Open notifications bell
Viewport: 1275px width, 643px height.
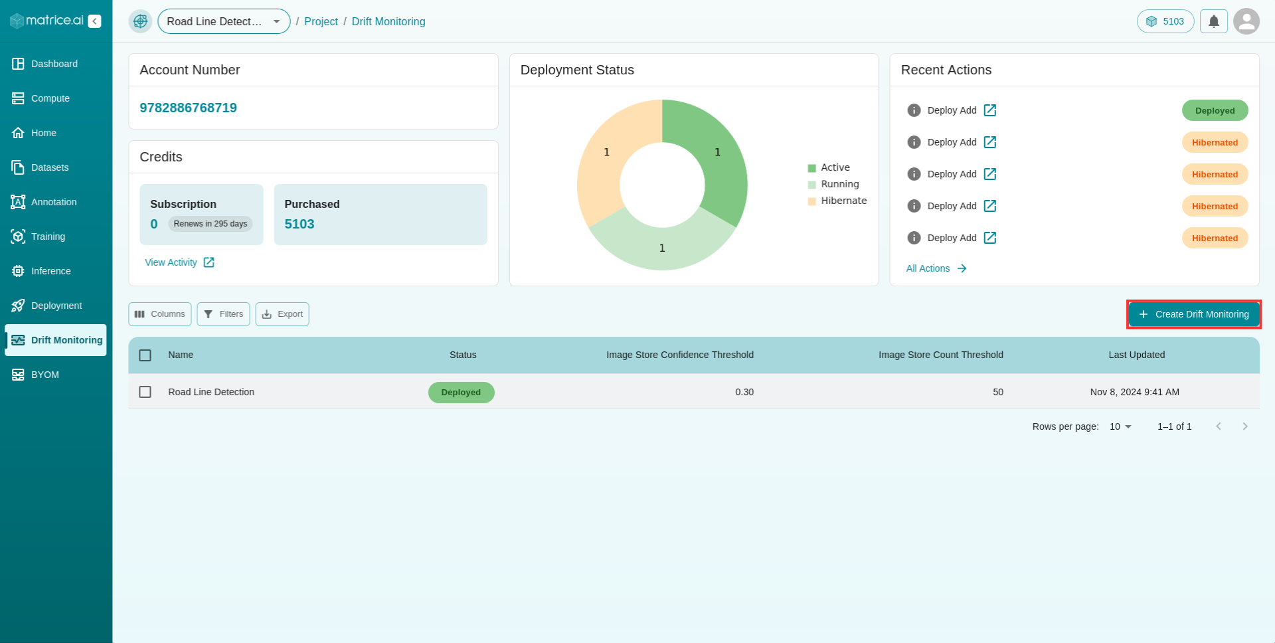[x=1213, y=21]
